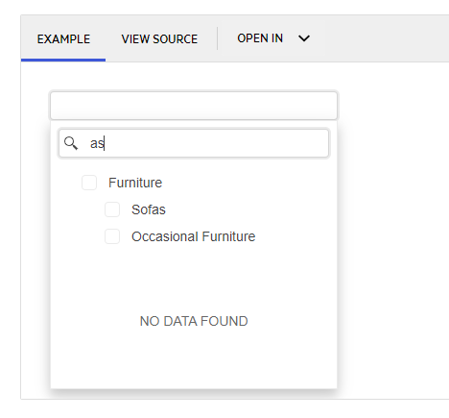Place cursor at start of "as" filter text
The height and width of the screenshot is (418, 449).
point(90,143)
